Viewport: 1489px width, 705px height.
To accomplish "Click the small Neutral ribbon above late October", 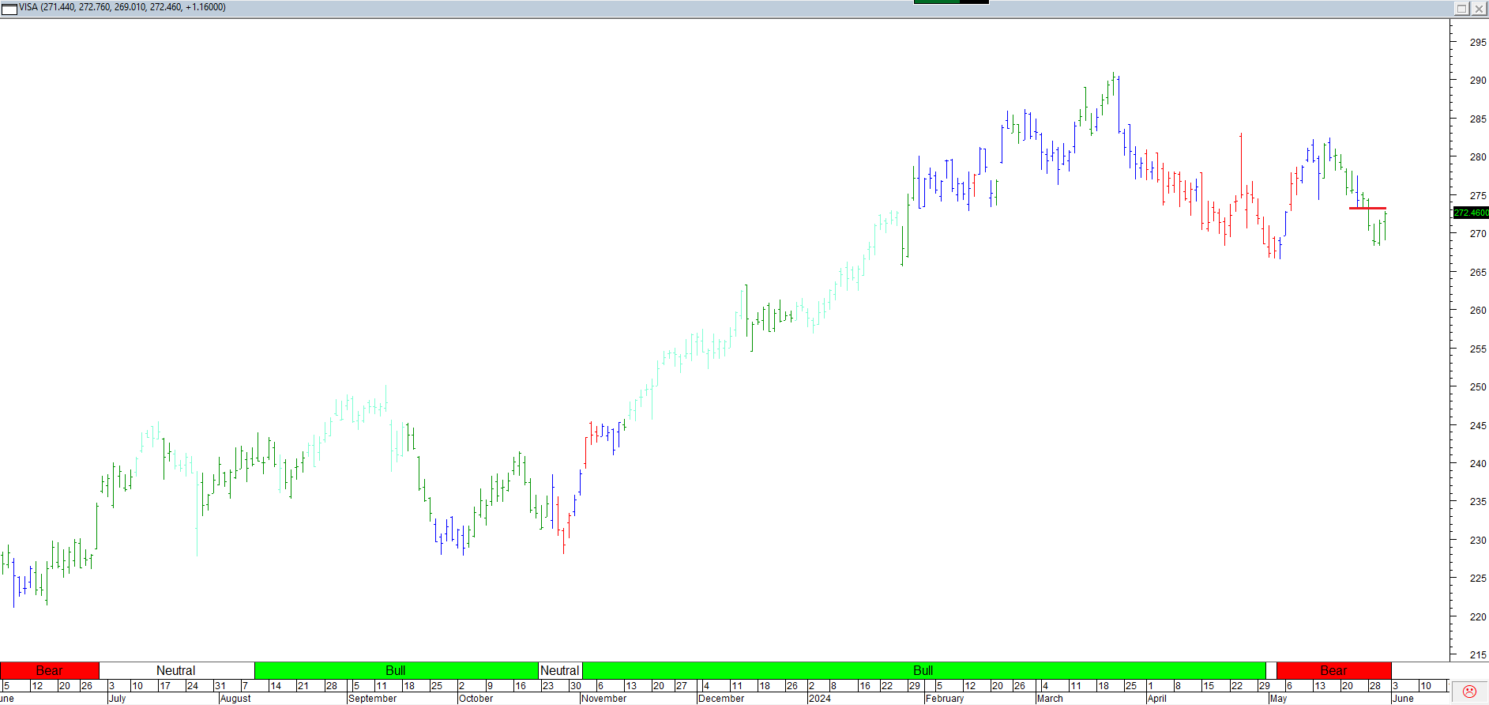I will click(x=559, y=670).
